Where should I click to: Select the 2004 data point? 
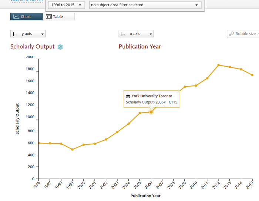[129, 124]
